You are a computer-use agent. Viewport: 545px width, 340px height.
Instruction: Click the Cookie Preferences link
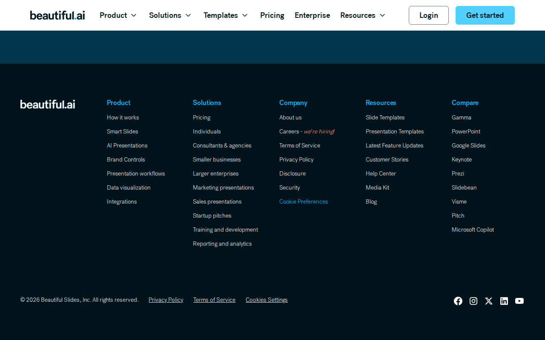click(304, 201)
